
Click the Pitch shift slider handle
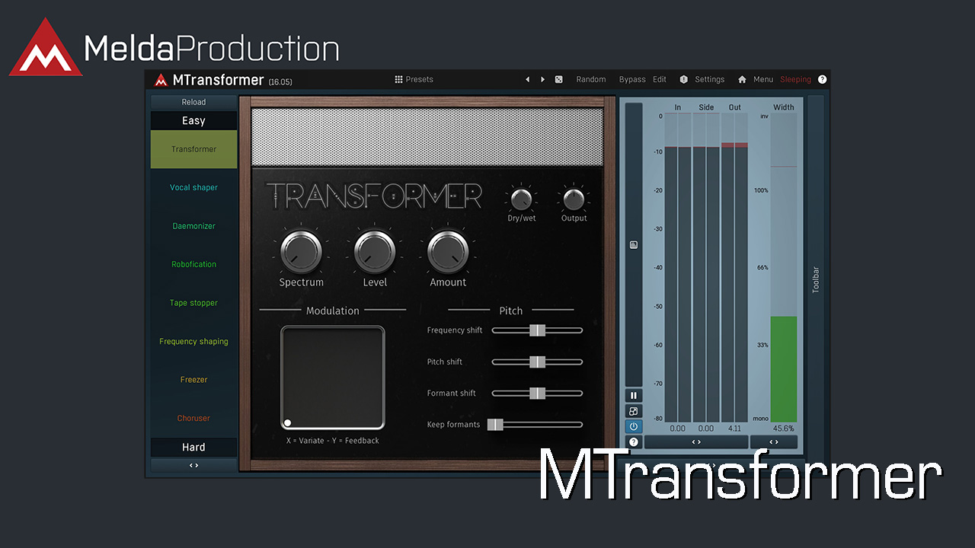(x=537, y=362)
